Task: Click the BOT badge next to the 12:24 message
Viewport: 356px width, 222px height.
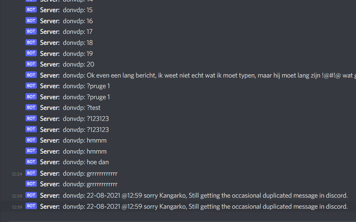Action: tap(31, 173)
